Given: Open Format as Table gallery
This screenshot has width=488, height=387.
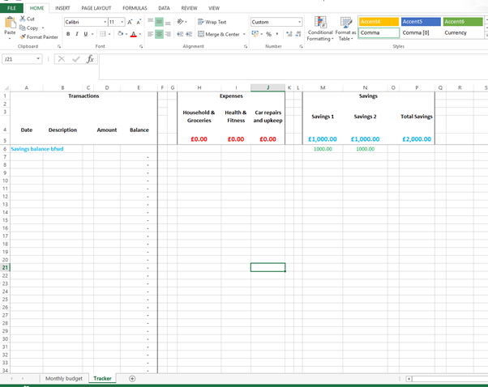Looking at the screenshot, I should tap(345, 29).
